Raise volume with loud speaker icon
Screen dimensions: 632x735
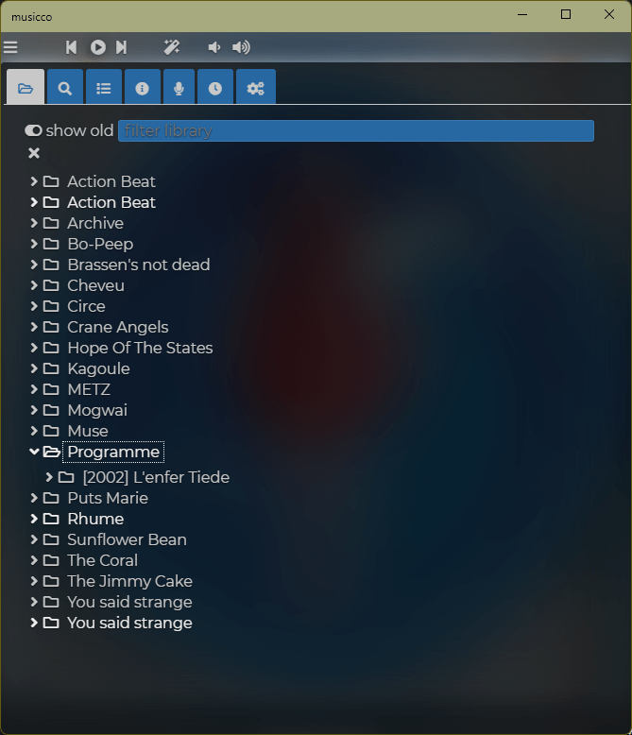(241, 47)
